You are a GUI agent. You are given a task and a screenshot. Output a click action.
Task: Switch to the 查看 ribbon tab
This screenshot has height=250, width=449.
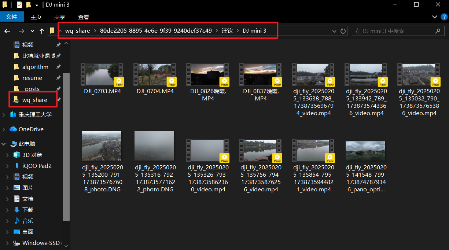tap(84, 17)
